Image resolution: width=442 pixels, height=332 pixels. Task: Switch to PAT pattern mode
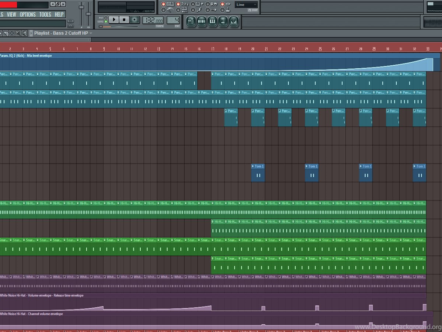tap(106, 17)
